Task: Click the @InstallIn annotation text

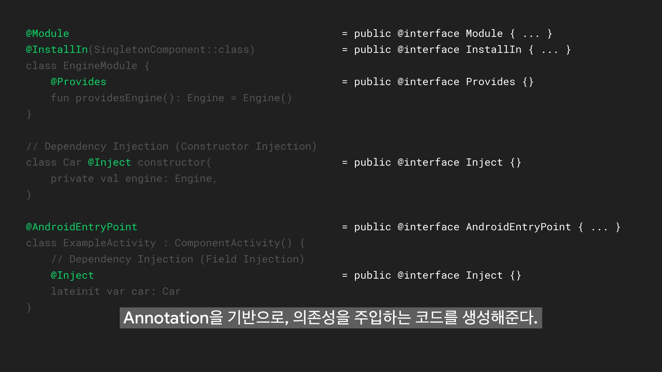Action: coord(57,50)
